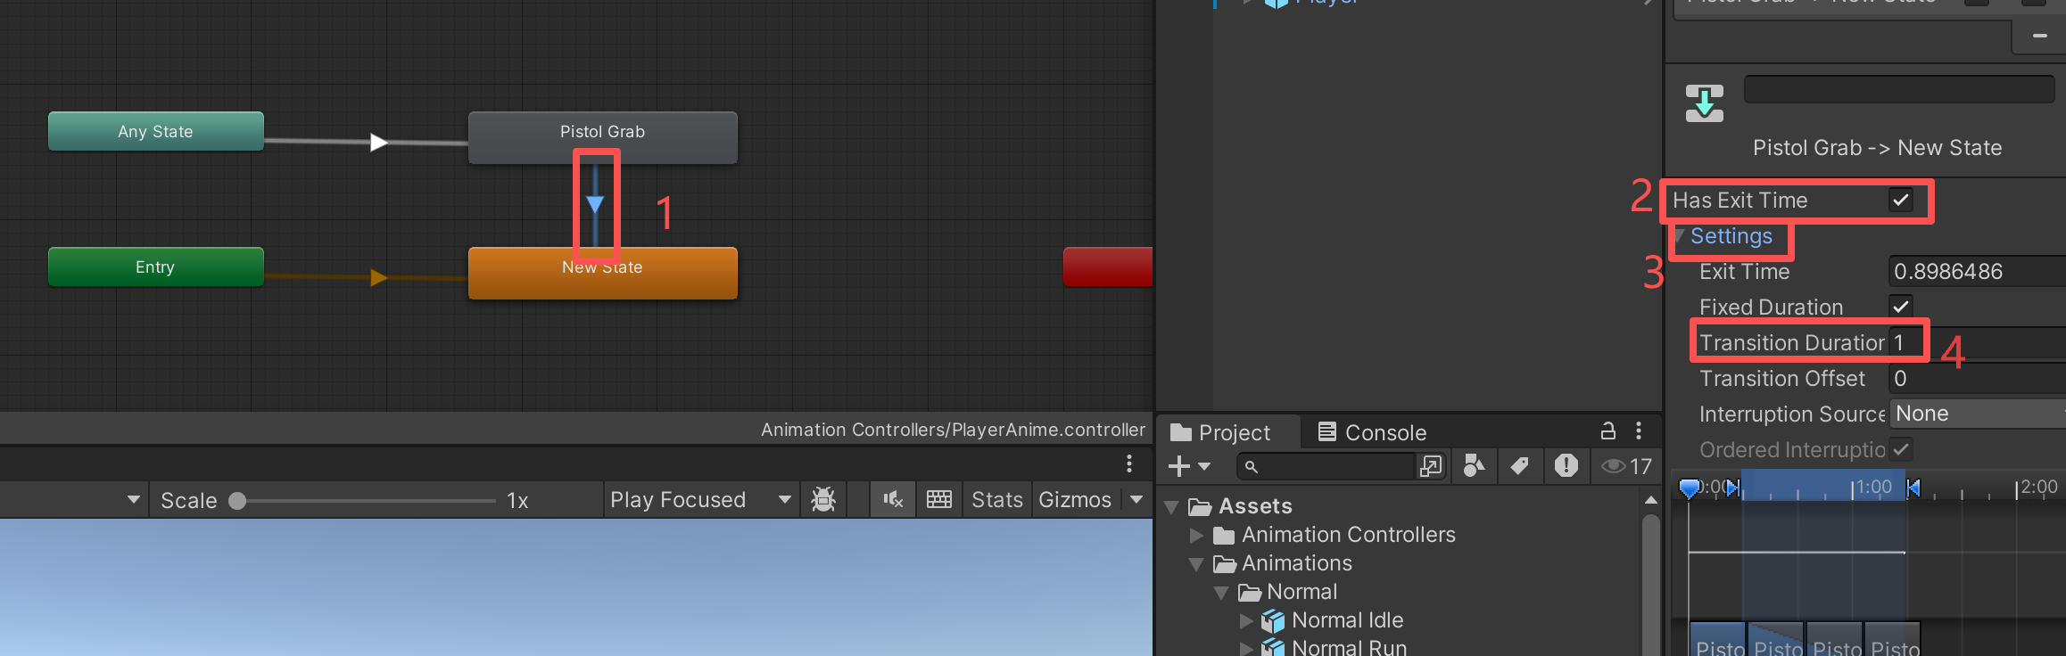
Task: Expand the Animation Controllers folder arrow
Action: point(1197,536)
